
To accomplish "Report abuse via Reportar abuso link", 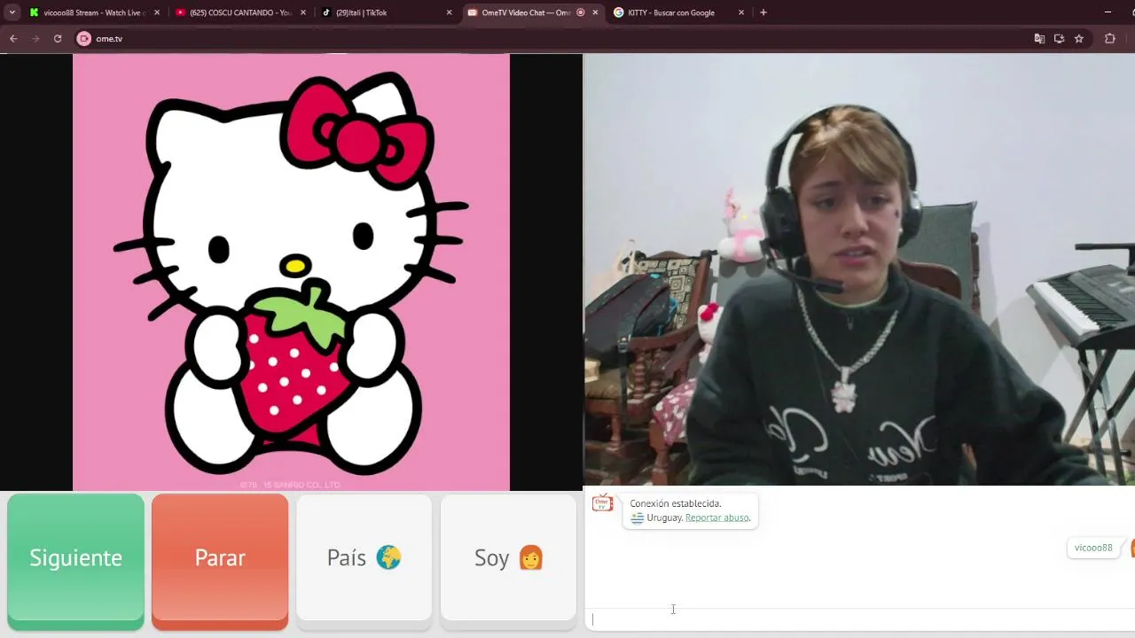I will tap(717, 517).
